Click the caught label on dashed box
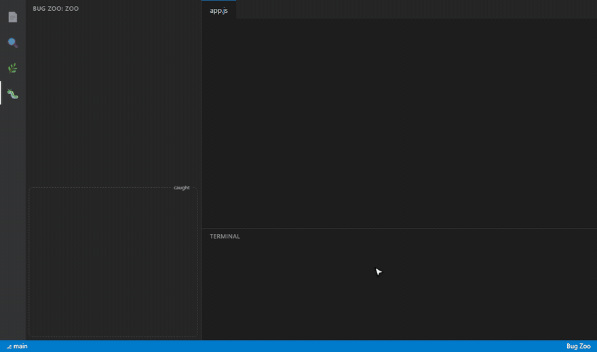Viewport: 597px width, 352px height. (x=182, y=188)
